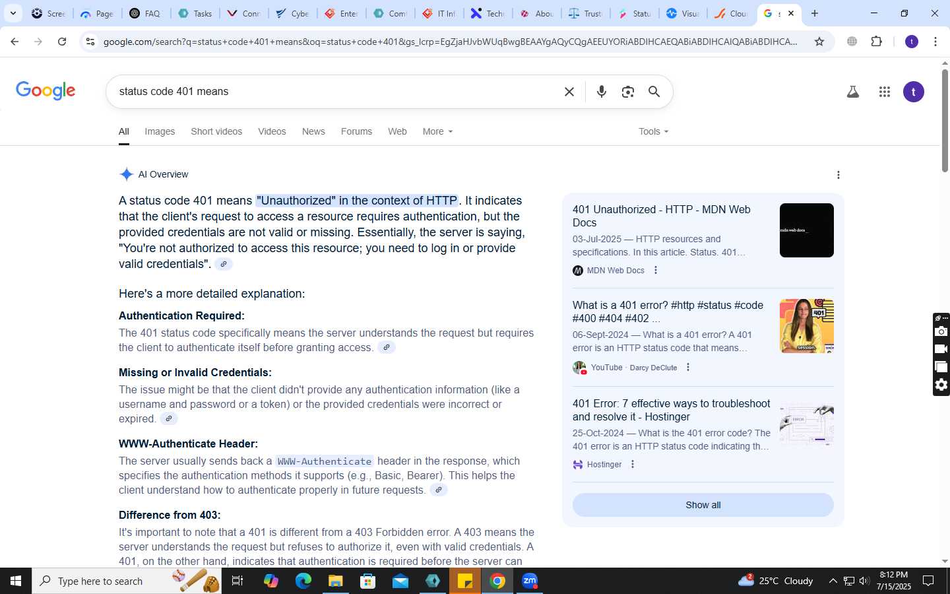Switch to the FAQ browser tab
Image resolution: width=950 pixels, height=594 pixels.
pyautogui.click(x=145, y=13)
